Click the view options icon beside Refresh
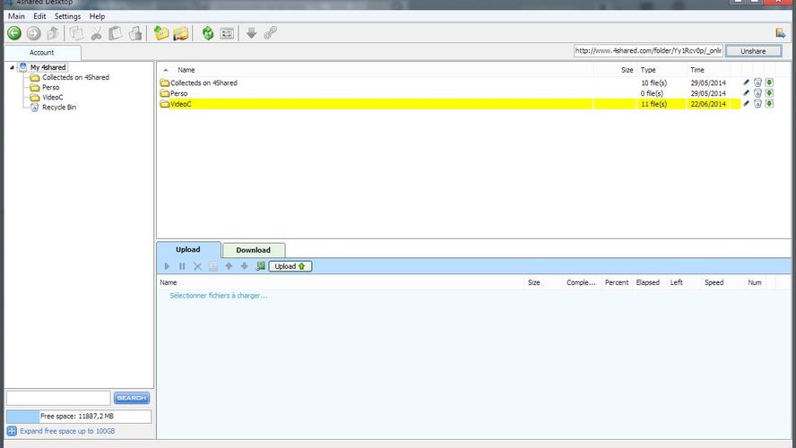Image resolution: width=796 pixels, height=448 pixels. tap(227, 34)
